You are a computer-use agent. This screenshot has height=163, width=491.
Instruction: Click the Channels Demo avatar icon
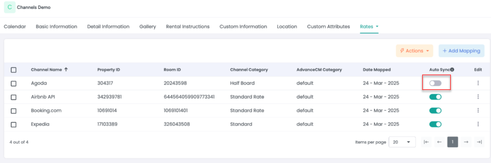point(9,7)
